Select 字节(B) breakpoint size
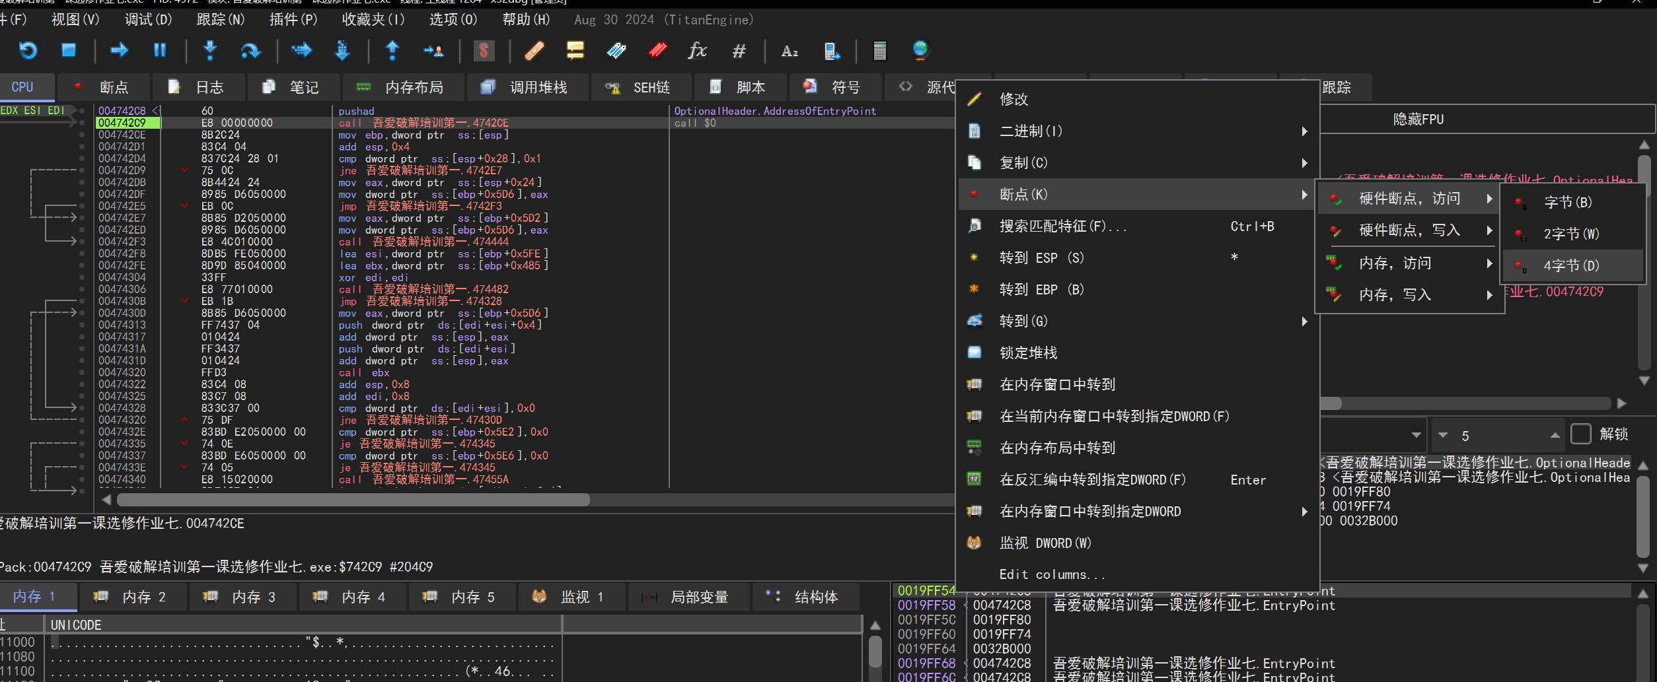 click(1572, 202)
